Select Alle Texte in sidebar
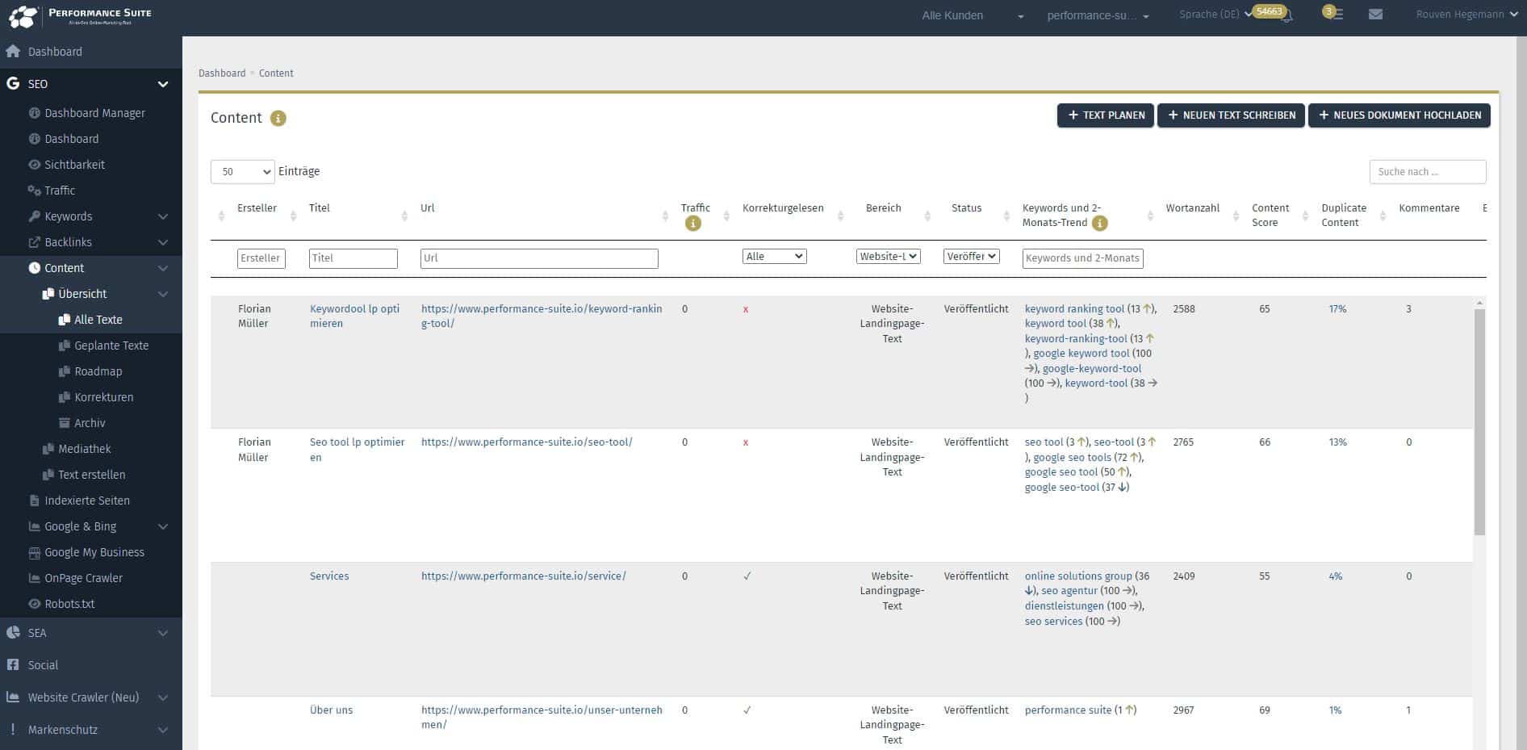 point(98,320)
